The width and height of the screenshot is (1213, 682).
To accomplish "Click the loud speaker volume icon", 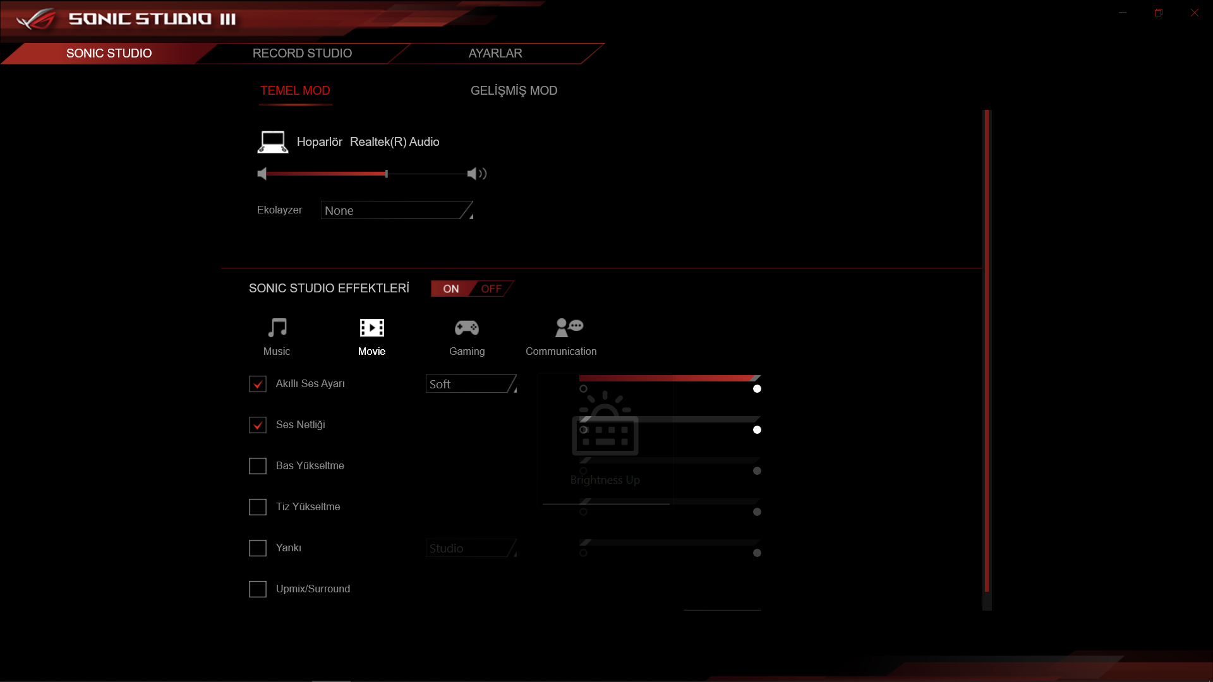I will (x=476, y=174).
